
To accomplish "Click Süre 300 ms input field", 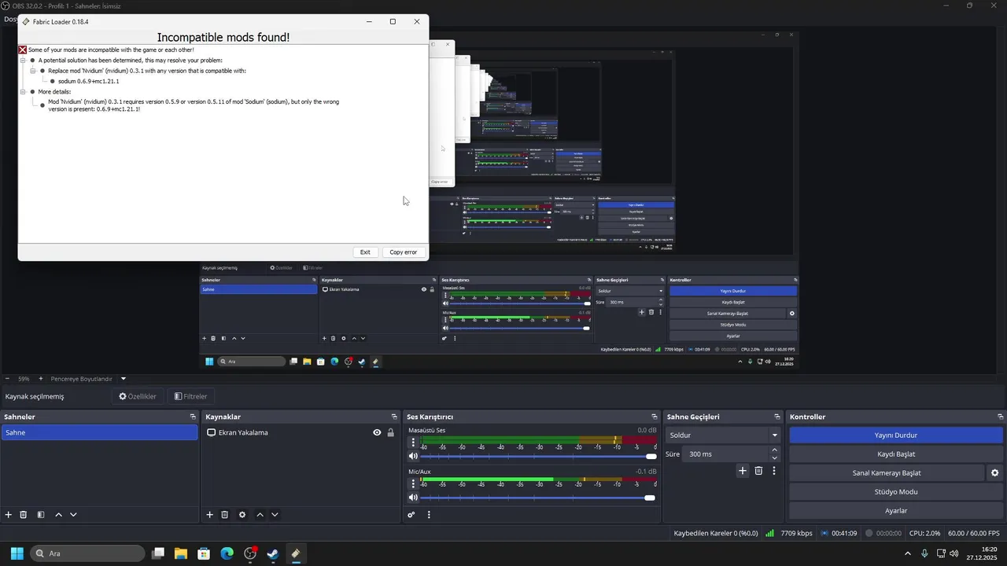I will click(x=726, y=454).
